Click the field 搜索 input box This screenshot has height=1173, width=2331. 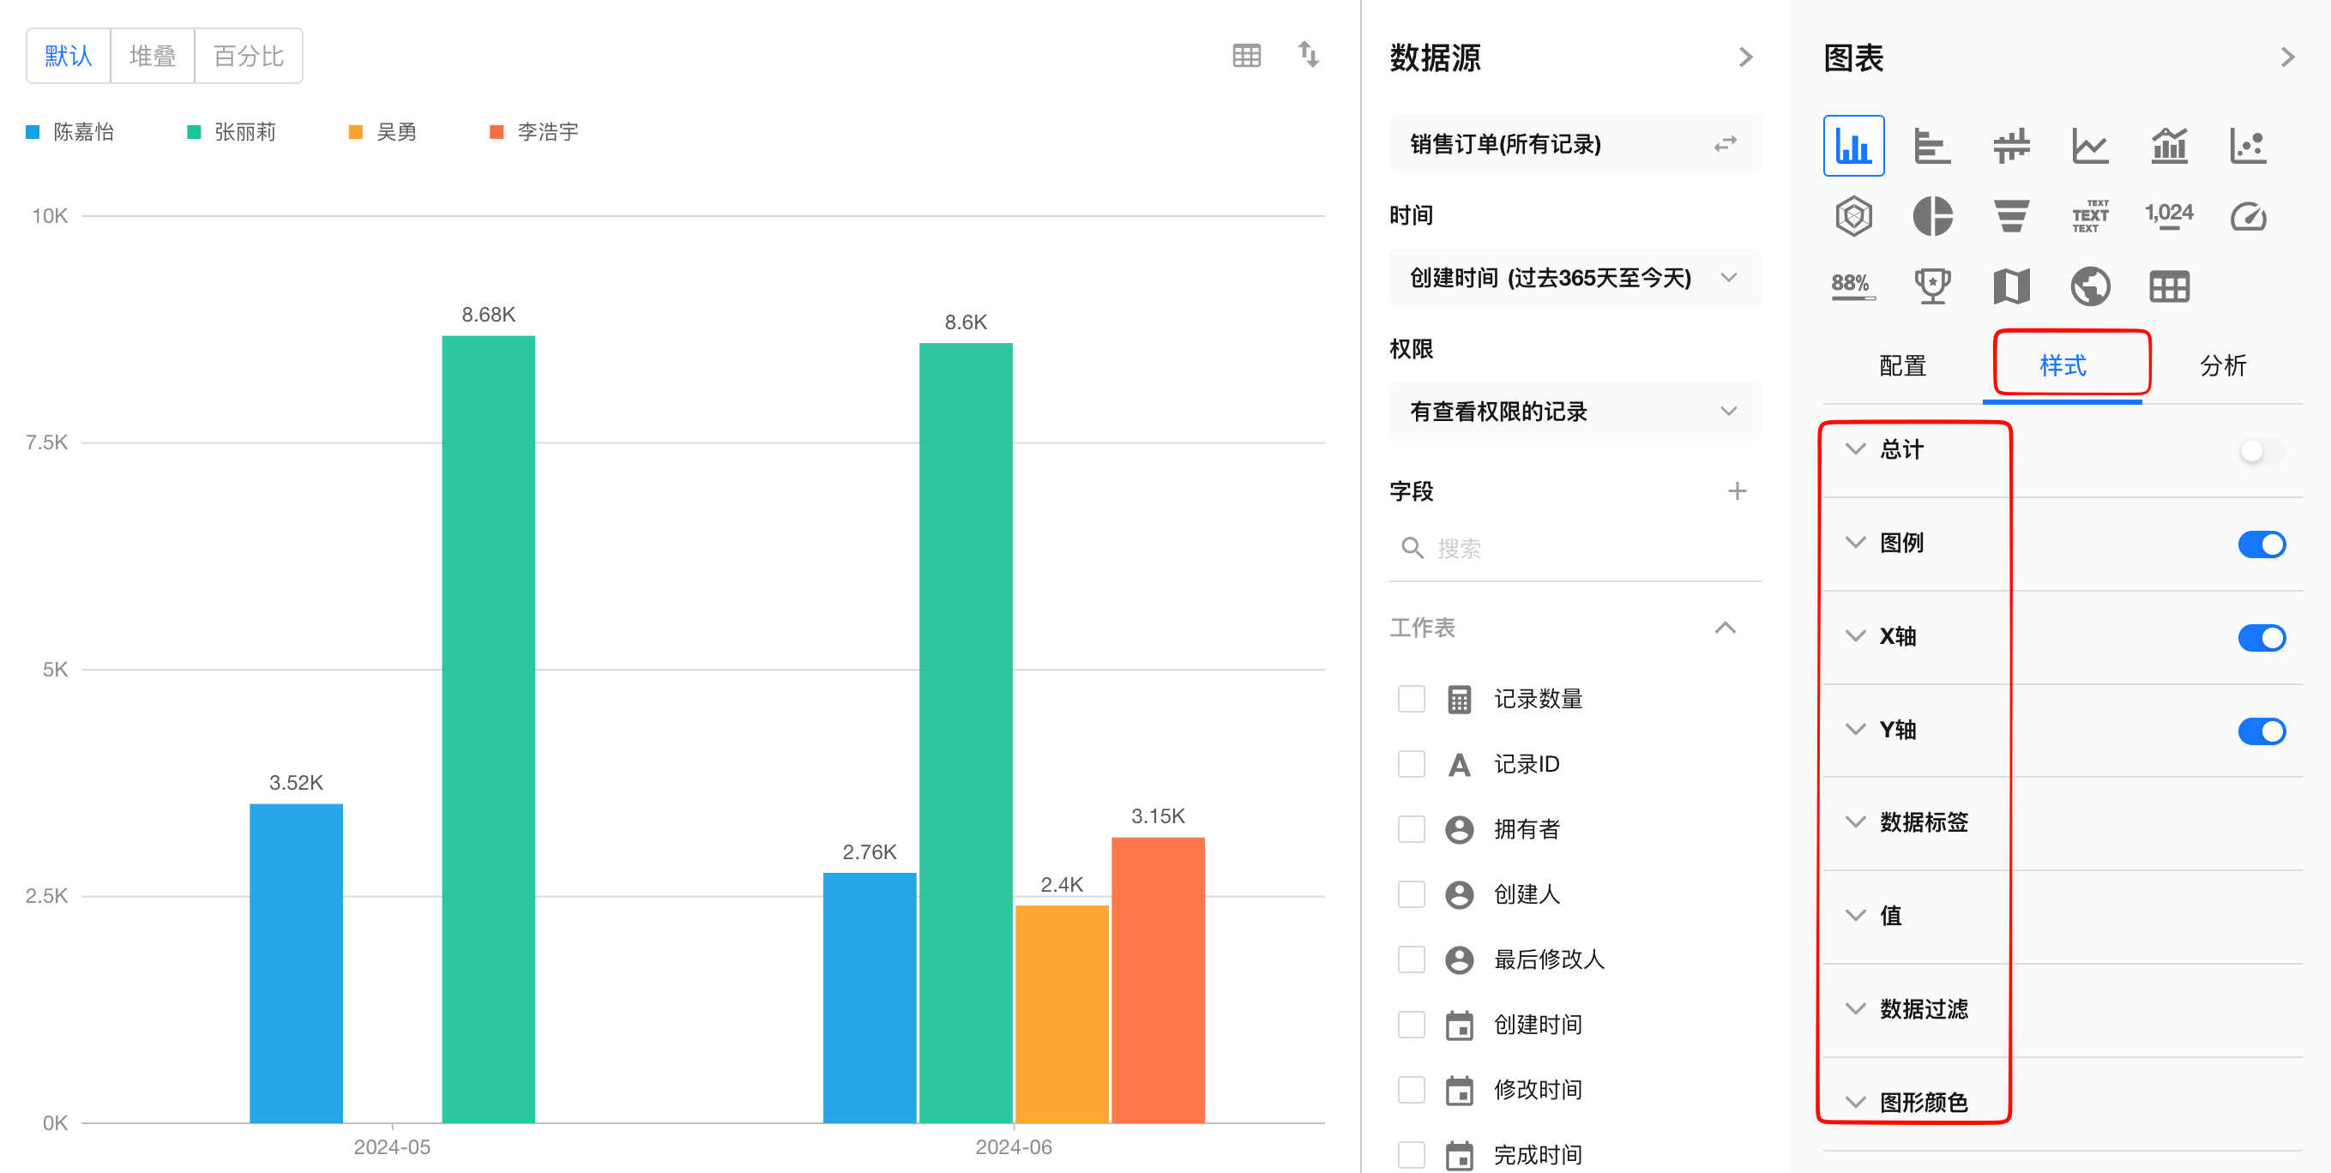pyautogui.click(x=1574, y=548)
